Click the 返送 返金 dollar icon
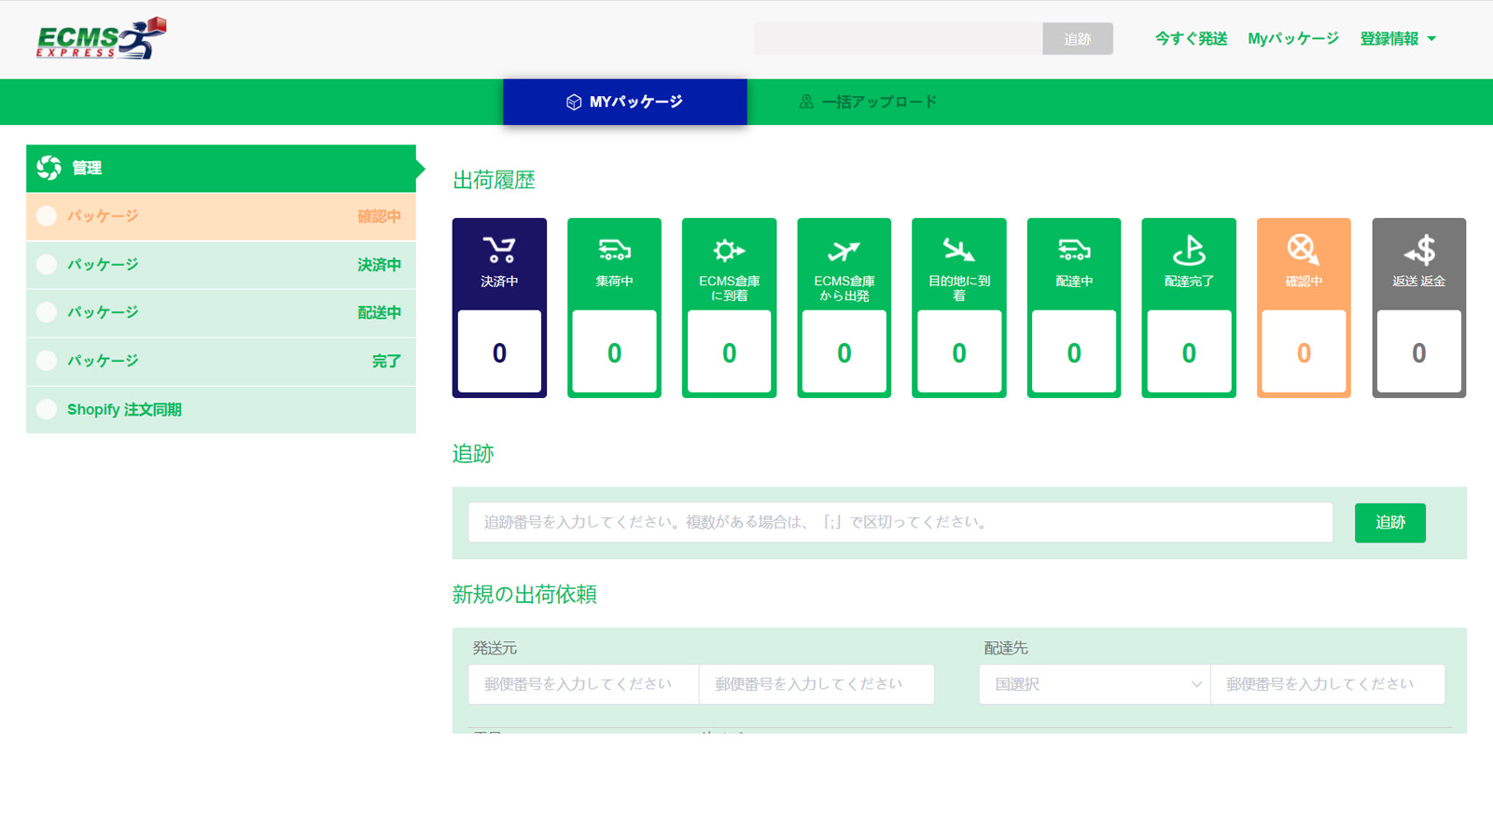This screenshot has height=839, width=1493. point(1418,250)
